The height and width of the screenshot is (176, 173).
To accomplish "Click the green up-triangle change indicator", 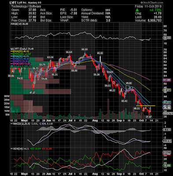I will point(137,10).
